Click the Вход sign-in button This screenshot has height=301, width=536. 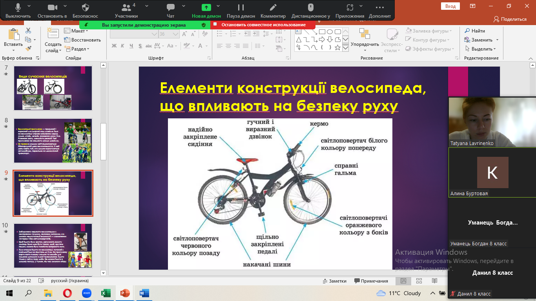point(450,6)
